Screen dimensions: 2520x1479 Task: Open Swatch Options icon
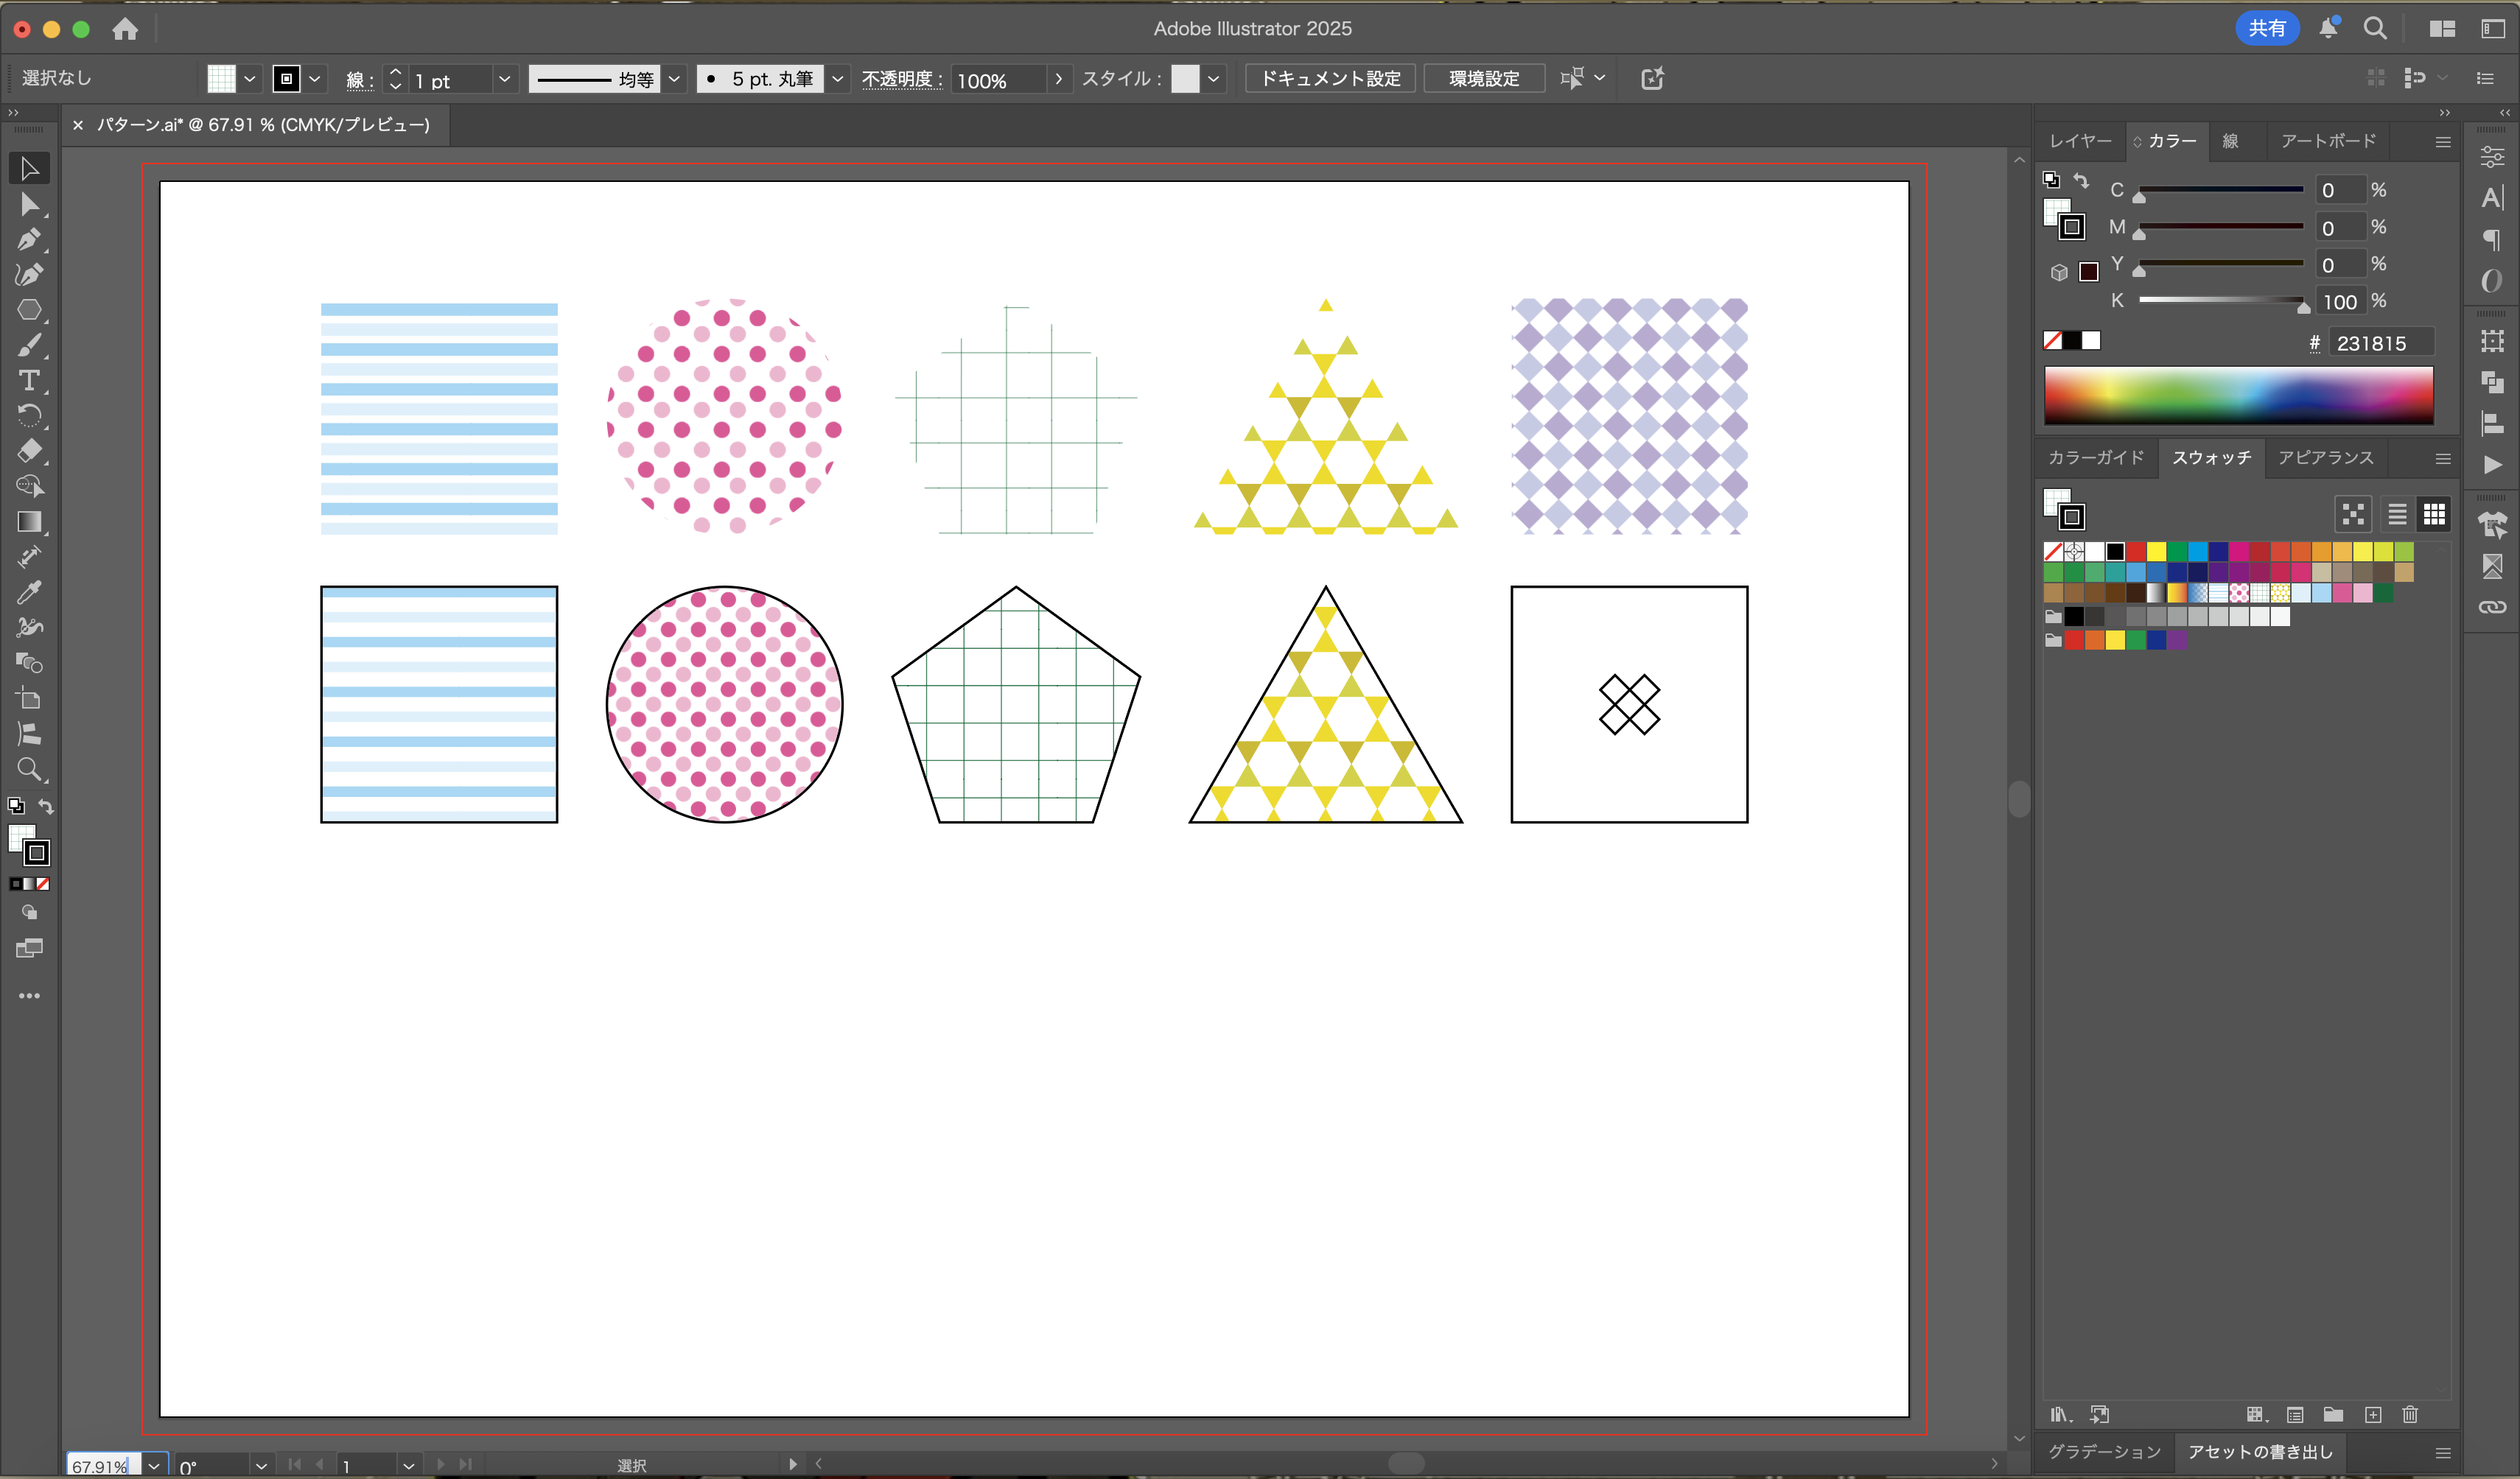pos(2295,1414)
